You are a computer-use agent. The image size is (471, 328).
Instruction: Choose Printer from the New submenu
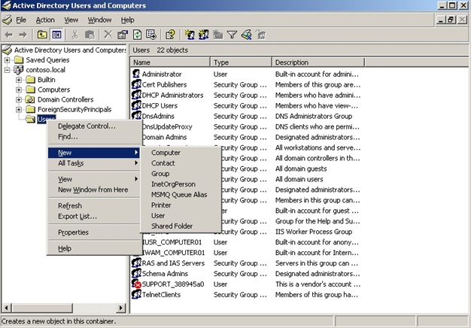click(181, 205)
